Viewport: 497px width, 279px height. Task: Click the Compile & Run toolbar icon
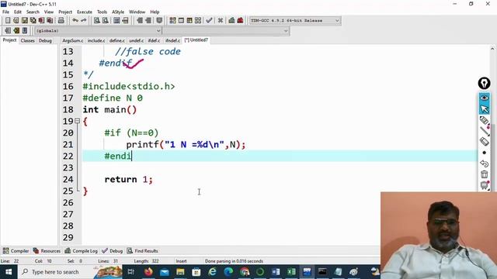(x=189, y=21)
